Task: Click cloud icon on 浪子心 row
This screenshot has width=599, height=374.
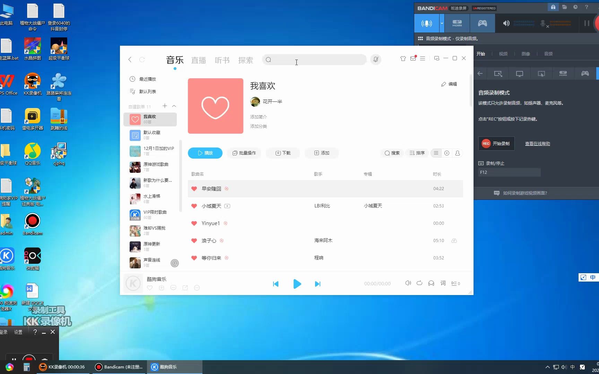Action: (454, 241)
